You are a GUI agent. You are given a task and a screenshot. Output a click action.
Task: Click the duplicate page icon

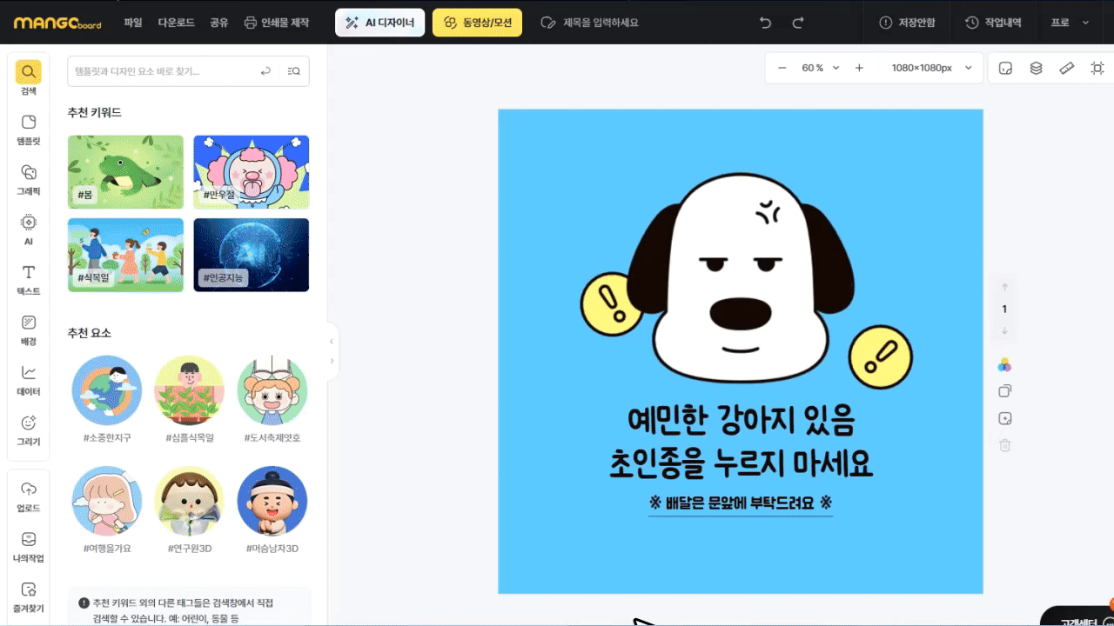[1005, 391]
